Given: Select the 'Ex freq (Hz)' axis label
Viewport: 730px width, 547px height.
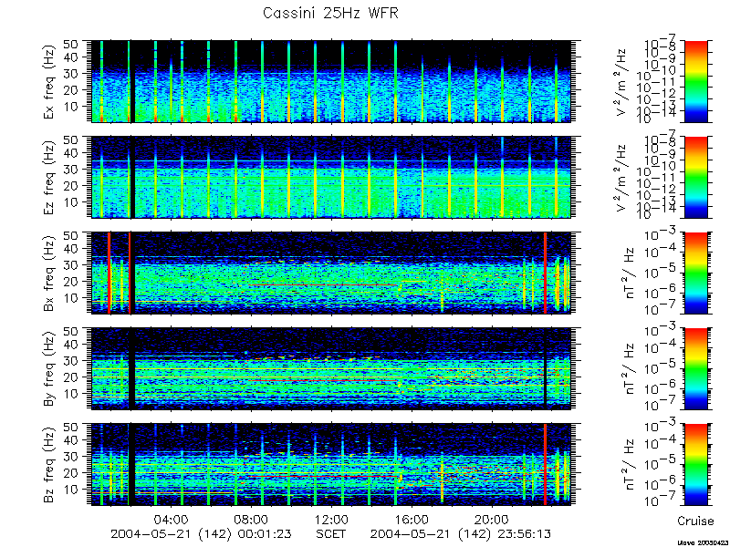Looking at the screenshot, I should point(50,81).
